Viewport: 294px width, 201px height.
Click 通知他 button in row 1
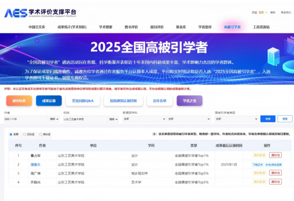pos(275,155)
